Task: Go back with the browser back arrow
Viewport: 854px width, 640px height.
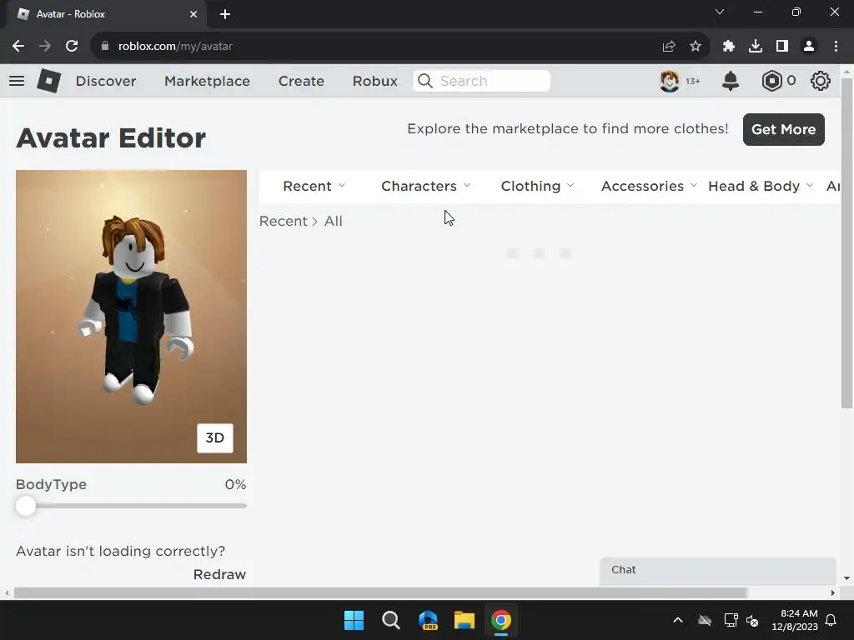Action: point(18,47)
